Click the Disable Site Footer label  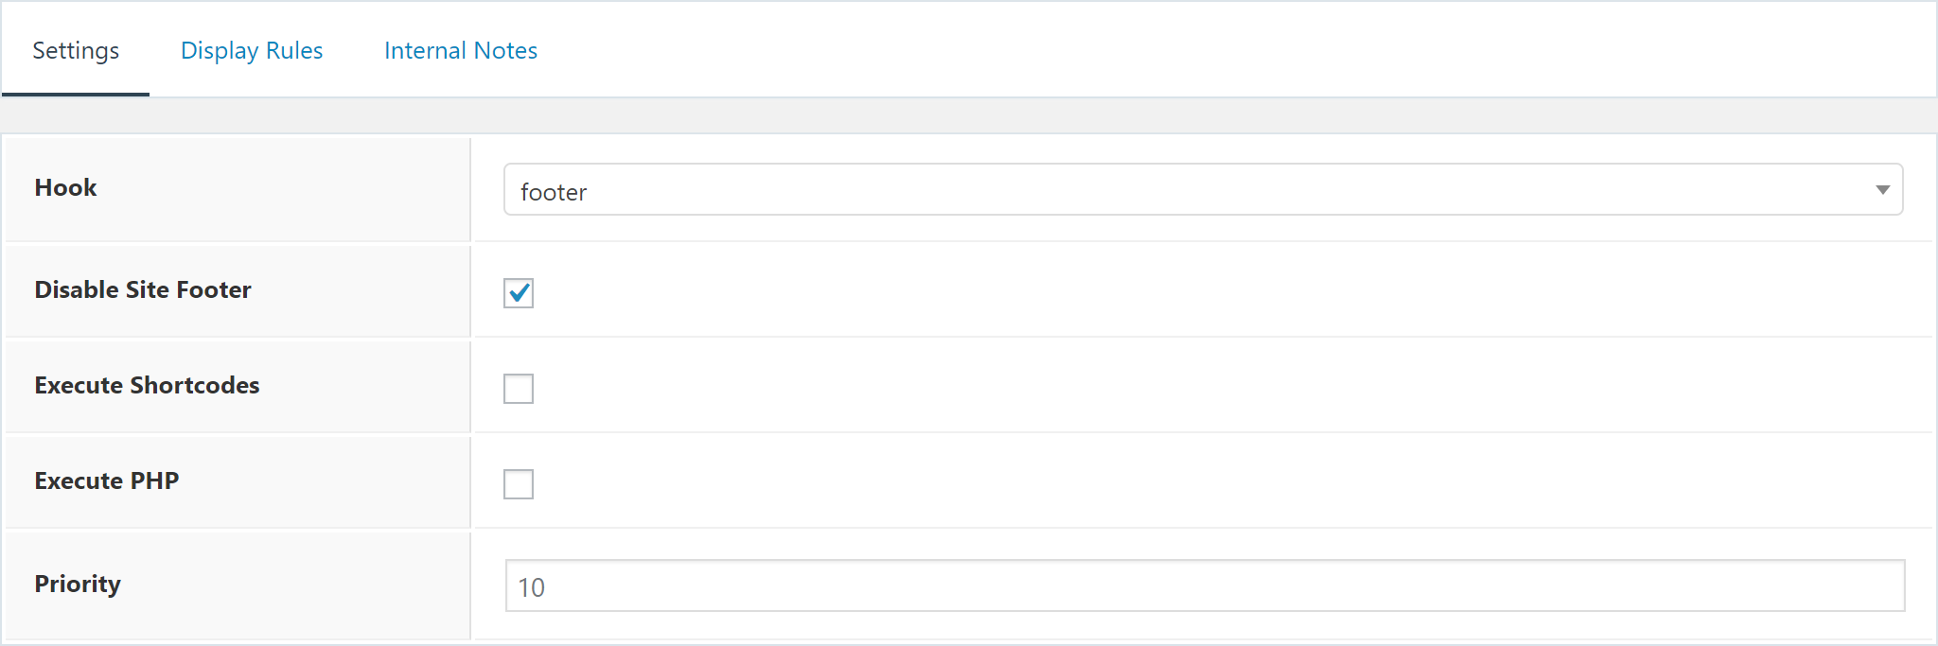[x=143, y=289]
